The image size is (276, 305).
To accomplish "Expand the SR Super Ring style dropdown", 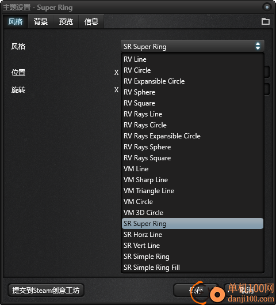I will coord(192,46).
